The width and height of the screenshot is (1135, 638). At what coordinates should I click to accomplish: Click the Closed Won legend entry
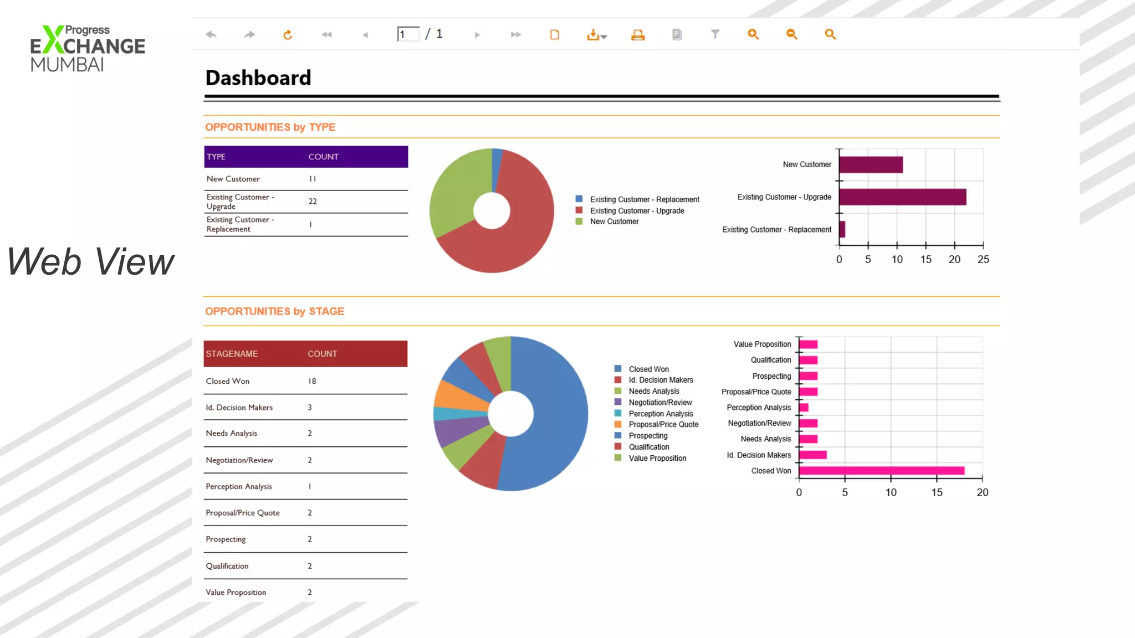648,369
